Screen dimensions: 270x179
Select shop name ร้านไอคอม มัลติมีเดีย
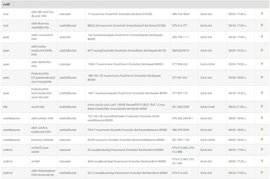click(x=42, y=140)
